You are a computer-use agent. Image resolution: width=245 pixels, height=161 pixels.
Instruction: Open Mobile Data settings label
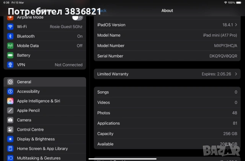point(28,46)
